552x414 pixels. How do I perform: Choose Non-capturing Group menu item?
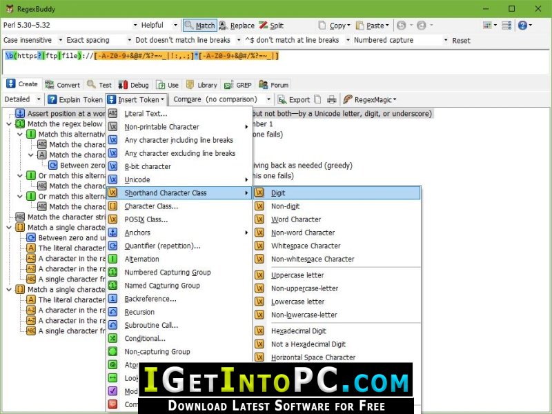point(179,351)
